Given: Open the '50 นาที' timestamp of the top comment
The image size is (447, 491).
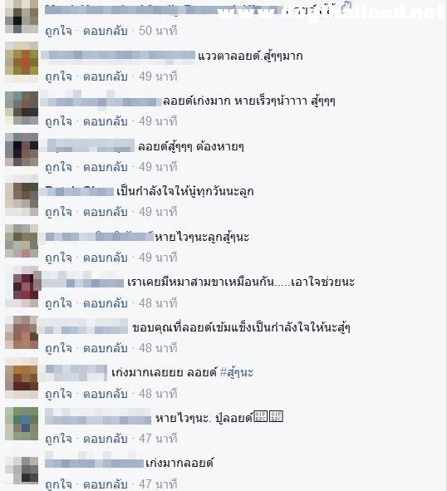Looking at the screenshot, I should tap(158, 31).
